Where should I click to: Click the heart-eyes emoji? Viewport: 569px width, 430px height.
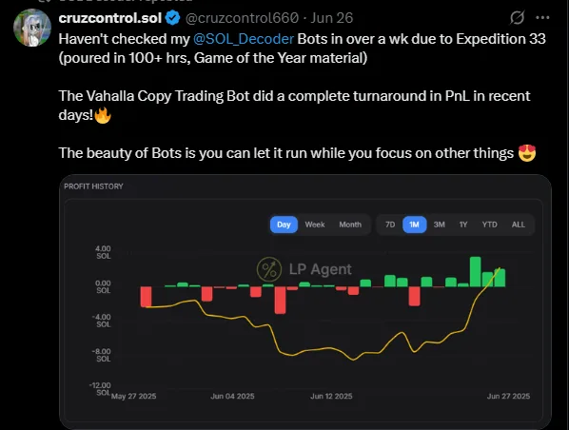pos(527,153)
